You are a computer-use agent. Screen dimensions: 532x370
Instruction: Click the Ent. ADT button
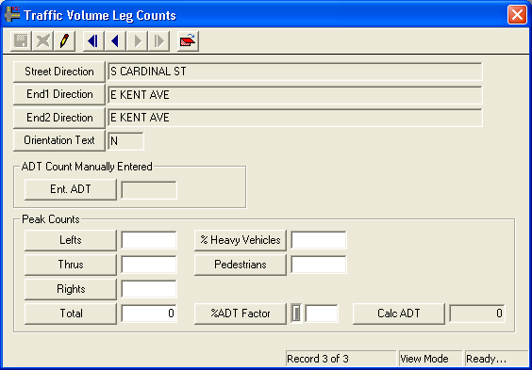click(71, 189)
